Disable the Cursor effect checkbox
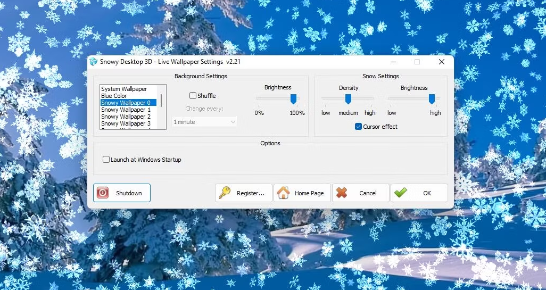The image size is (546, 290). (359, 127)
